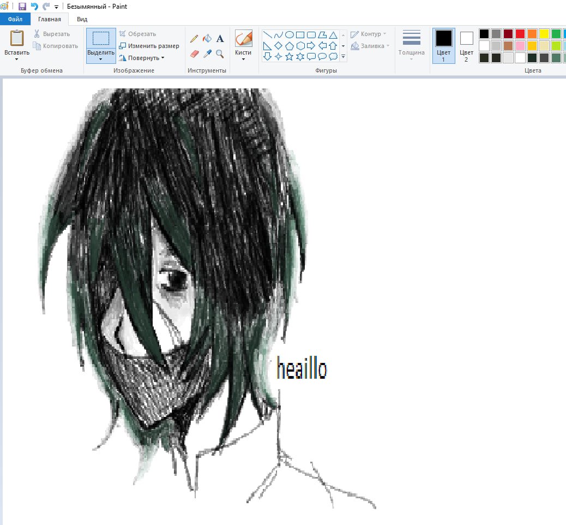Choose the Six-point star shape

(x=300, y=56)
